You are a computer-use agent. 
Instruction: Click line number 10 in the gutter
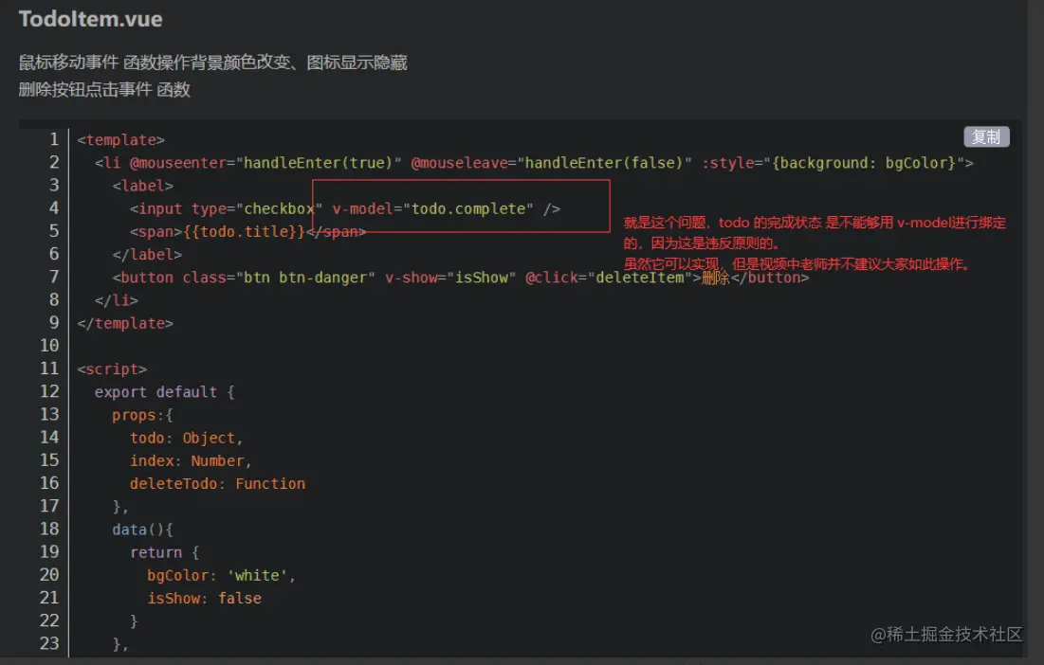tap(49, 346)
